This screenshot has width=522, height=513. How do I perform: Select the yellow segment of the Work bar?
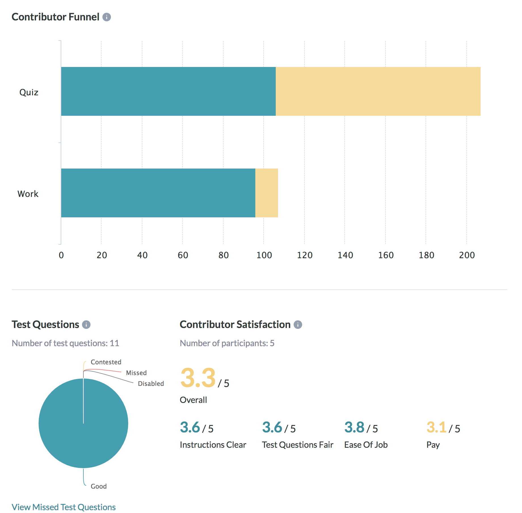click(x=266, y=193)
